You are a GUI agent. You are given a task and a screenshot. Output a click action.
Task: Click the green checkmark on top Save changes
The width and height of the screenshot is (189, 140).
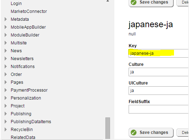point(134,3)
